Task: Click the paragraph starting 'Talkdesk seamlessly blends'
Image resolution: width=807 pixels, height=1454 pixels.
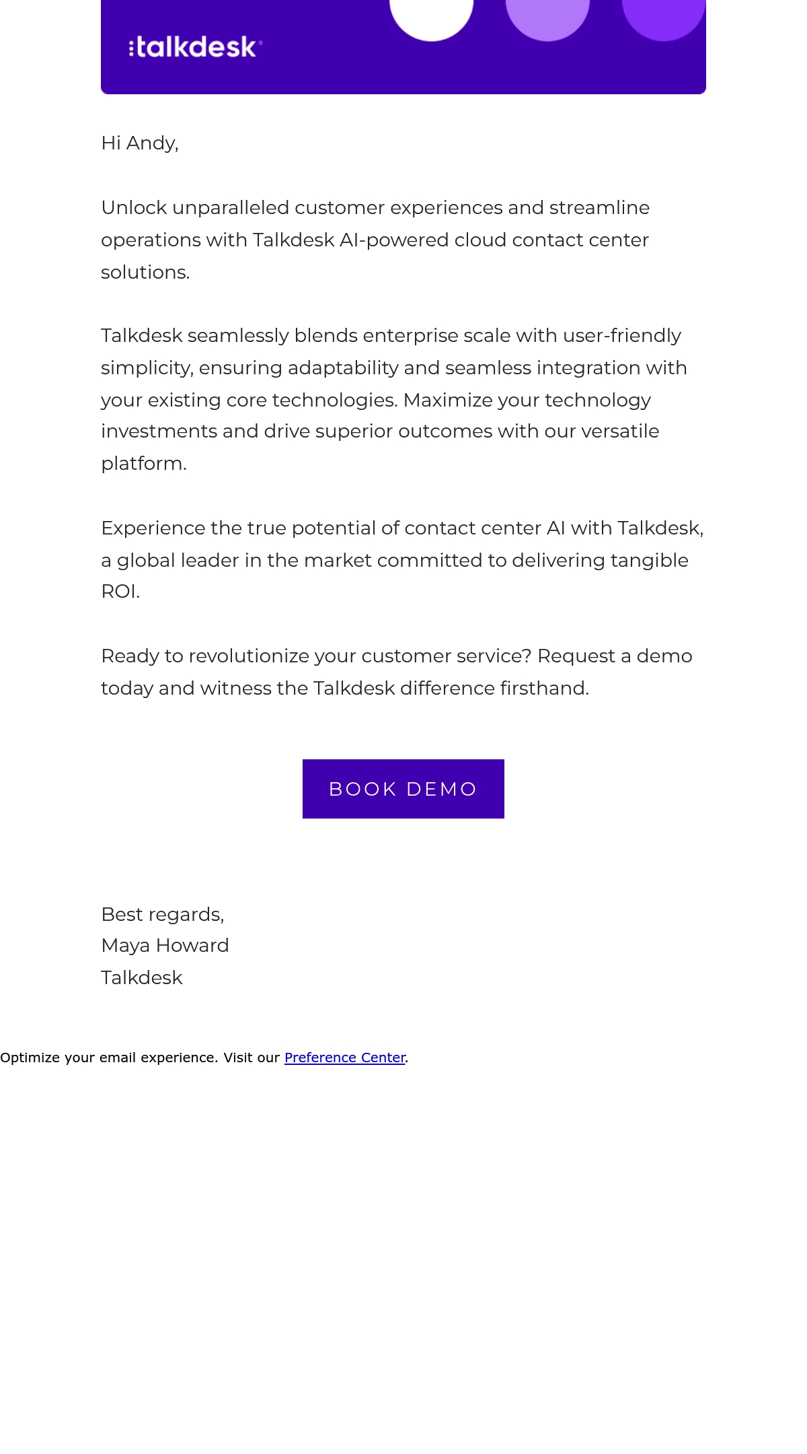Action: pyautogui.click(x=394, y=399)
